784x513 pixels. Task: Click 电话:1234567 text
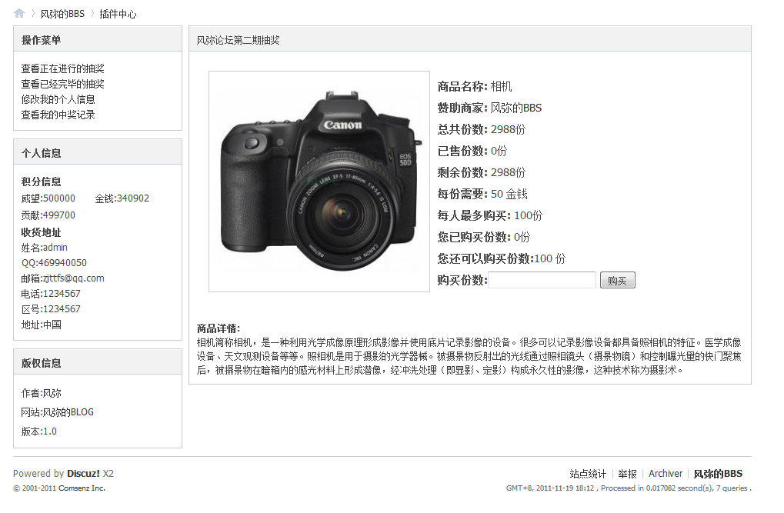(x=51, y=294)
